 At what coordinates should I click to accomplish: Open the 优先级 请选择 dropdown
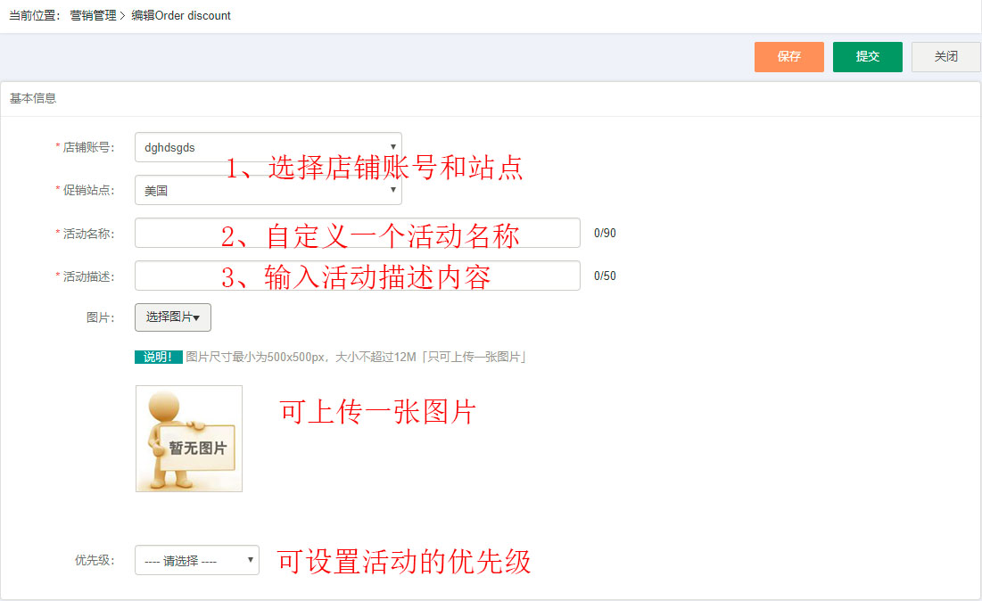tap(196, 560)
